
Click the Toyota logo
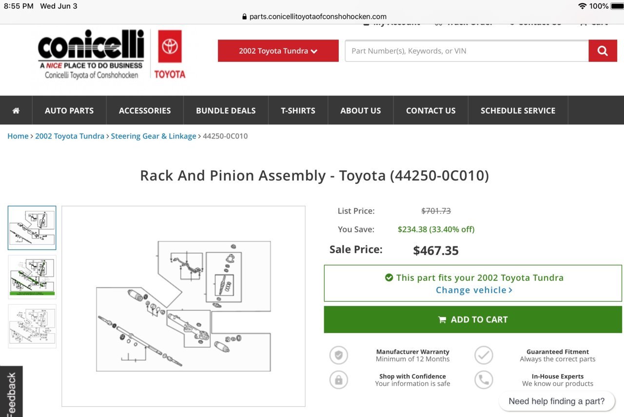170,54
